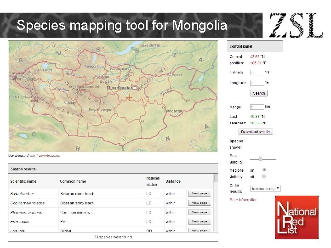
Task: Click the Bulgan town marker on map
Action: pyautogui.click(x=114, y=81)
